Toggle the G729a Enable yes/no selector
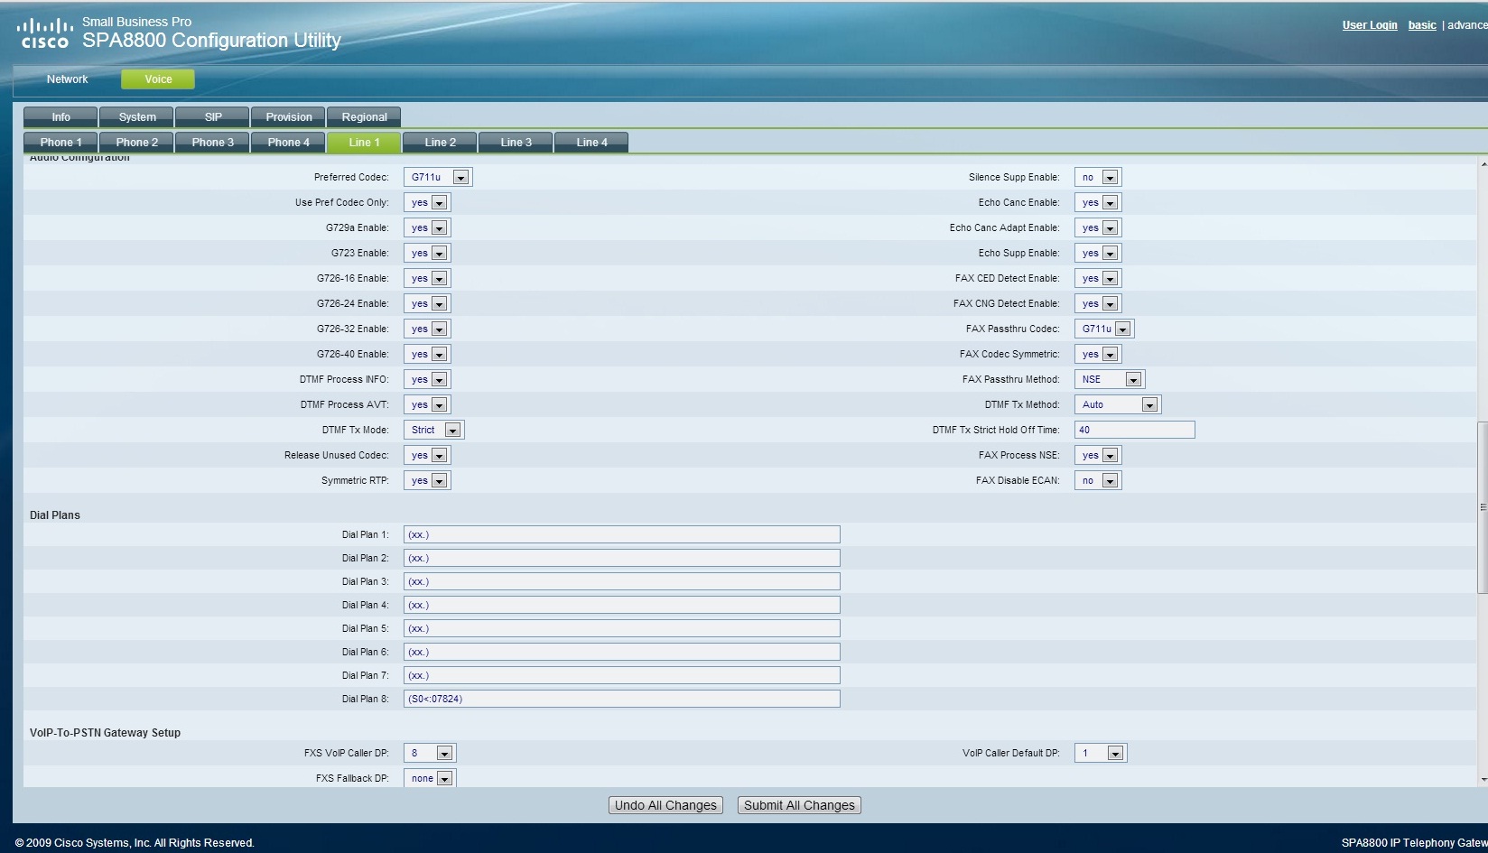 tap(426, 228)
